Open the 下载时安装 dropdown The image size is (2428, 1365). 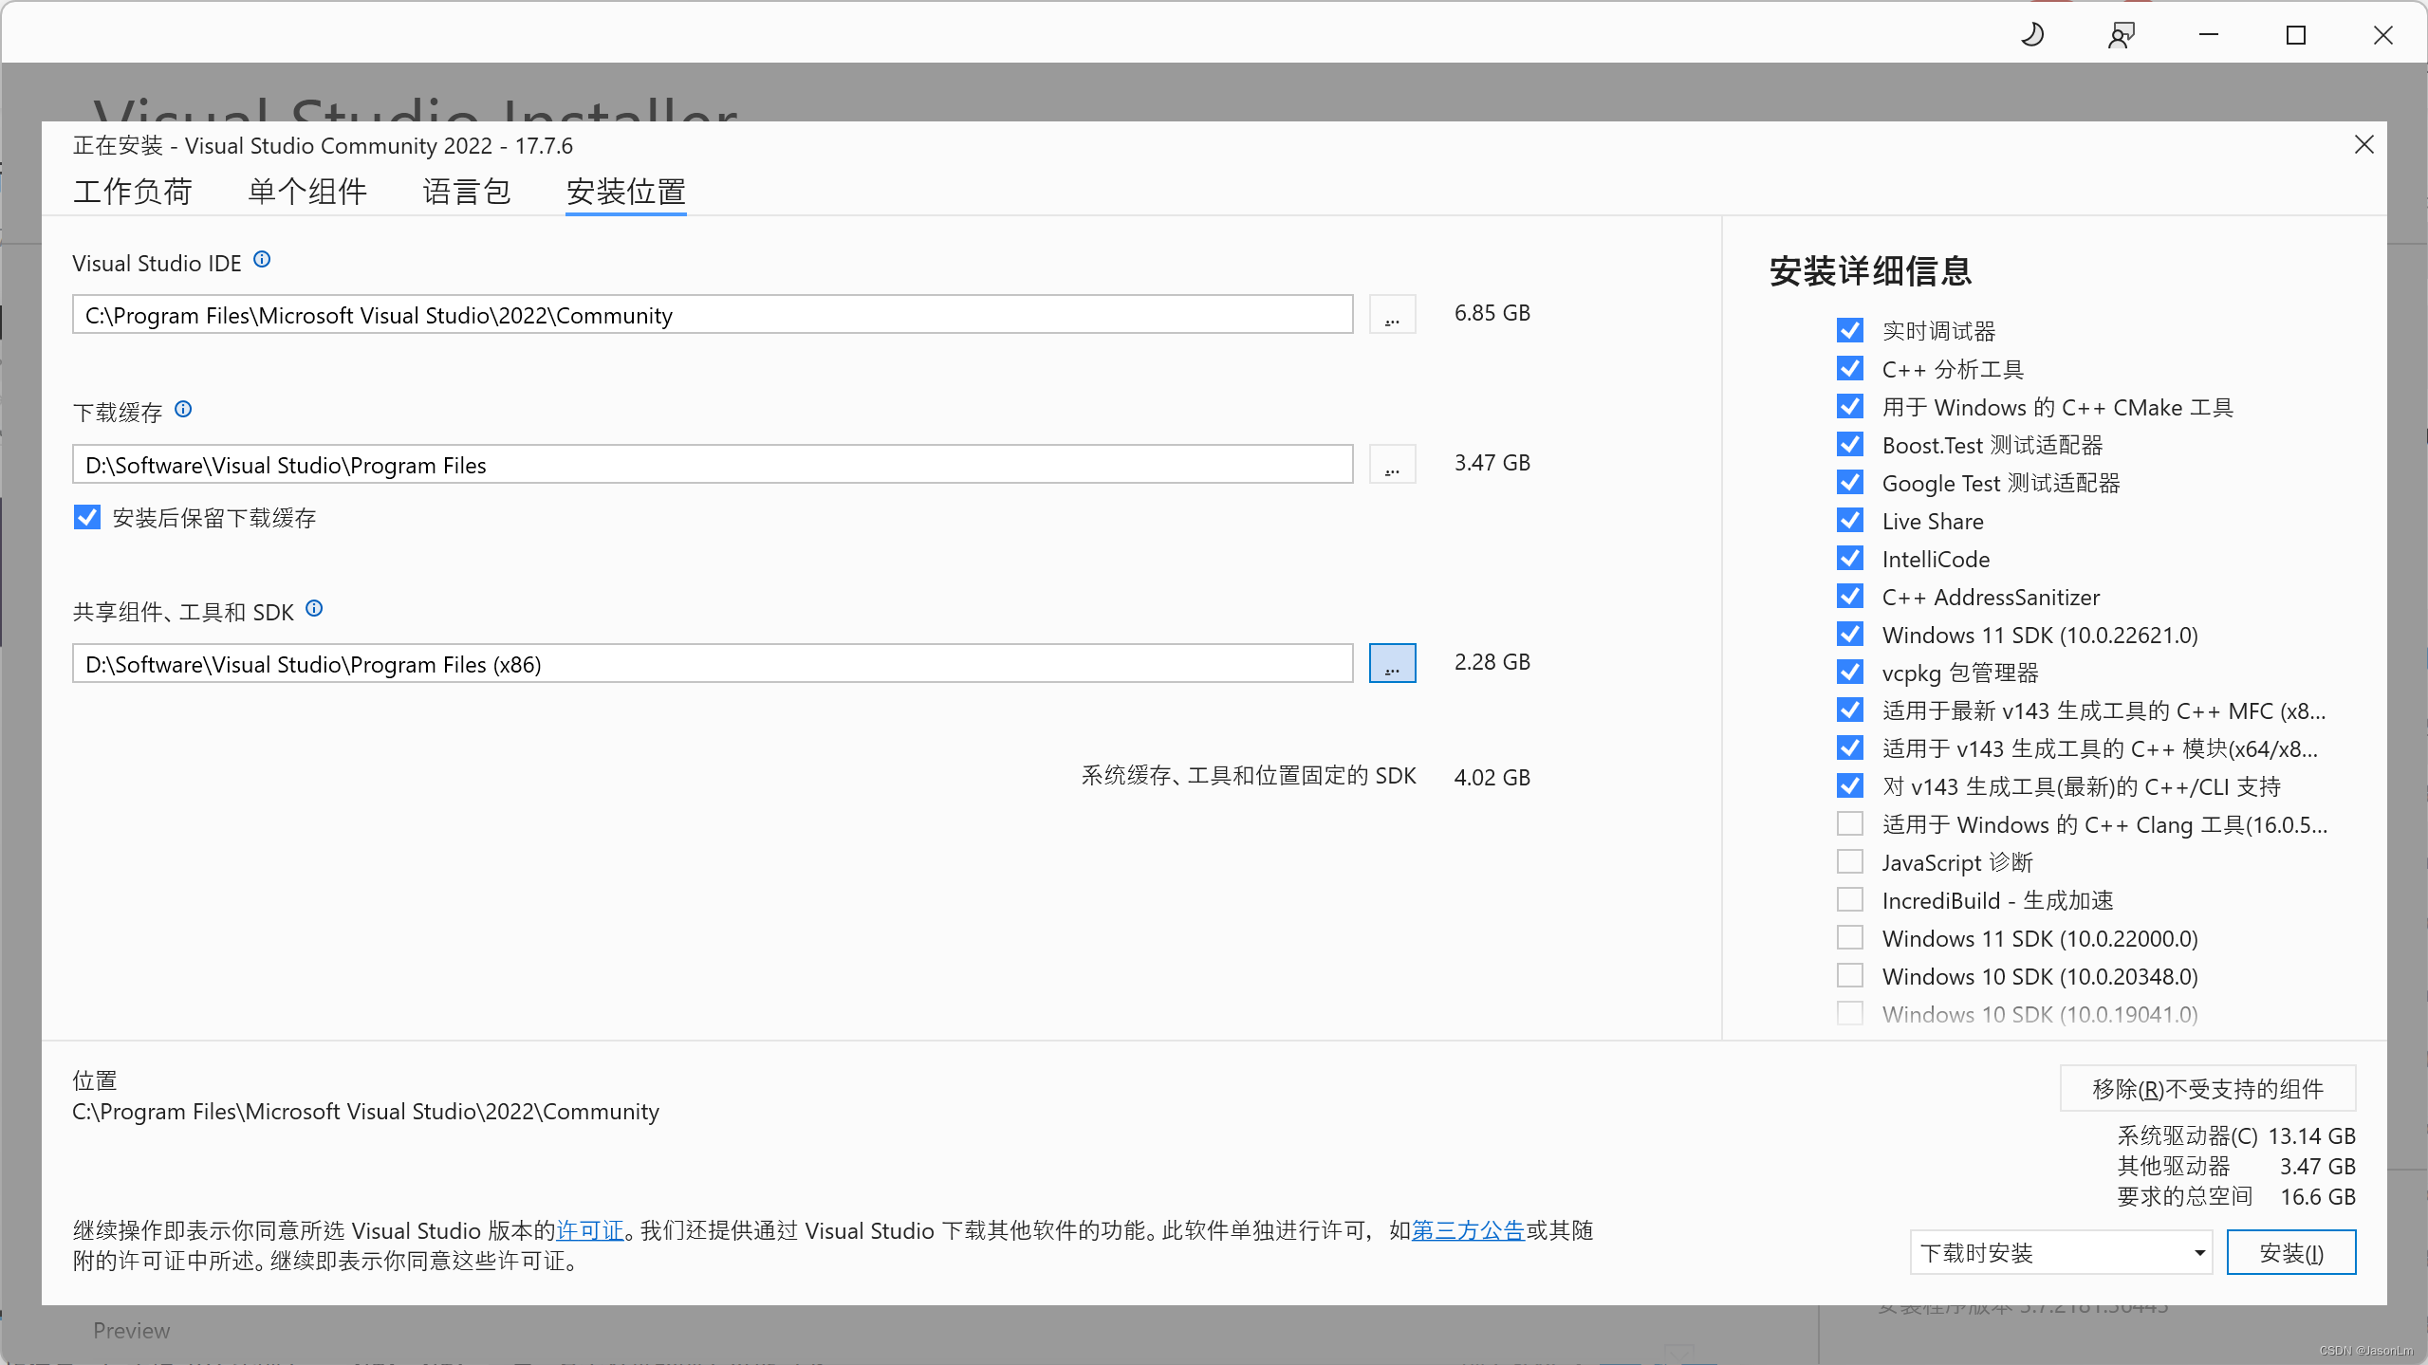pos(2061,1253)
